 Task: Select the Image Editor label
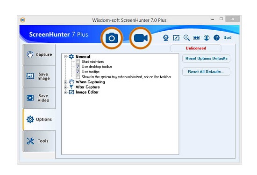[87, 92]
